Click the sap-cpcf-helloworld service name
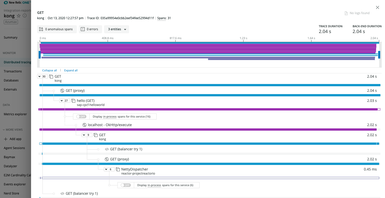This screenshot has height=198, width=385. point(91,105)
